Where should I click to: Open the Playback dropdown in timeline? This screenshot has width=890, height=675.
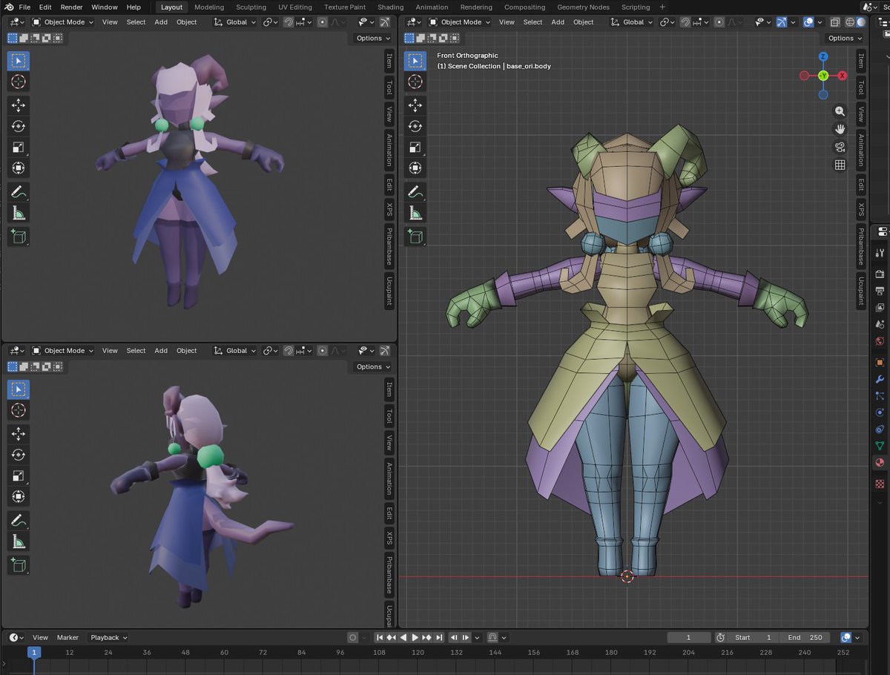click(108, 637)
